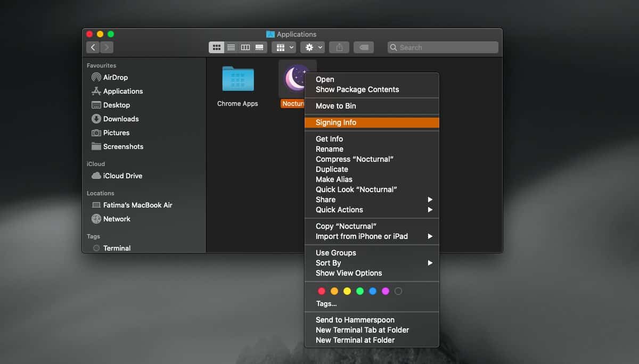Go forward with the Finder forward arrow
Viewport: 639px width, 364px height.
click(106, 47)
